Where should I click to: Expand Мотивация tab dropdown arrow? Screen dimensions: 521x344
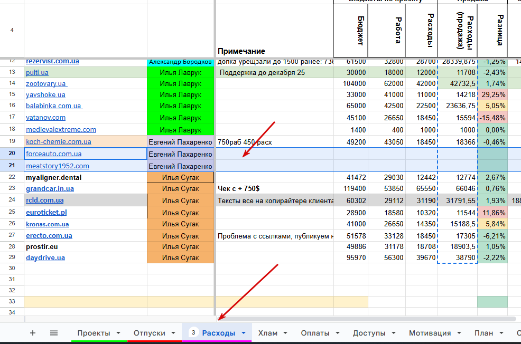coord(459,333)
